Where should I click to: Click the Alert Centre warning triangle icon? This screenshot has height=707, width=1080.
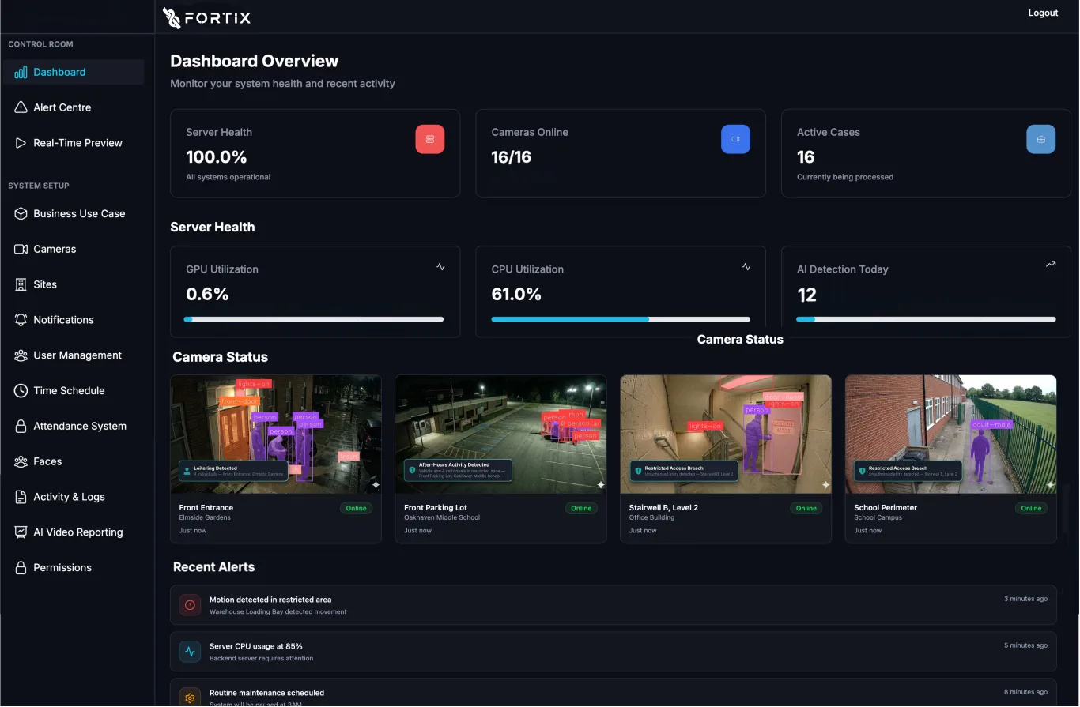click(21, 107)
